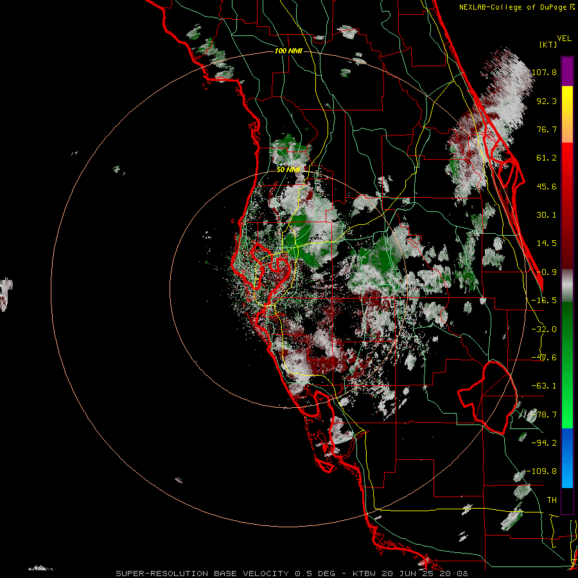This screenshot has height=578, width=578.
Task: Pick the green segment of the velocity scale
Action: click(567, 365)
